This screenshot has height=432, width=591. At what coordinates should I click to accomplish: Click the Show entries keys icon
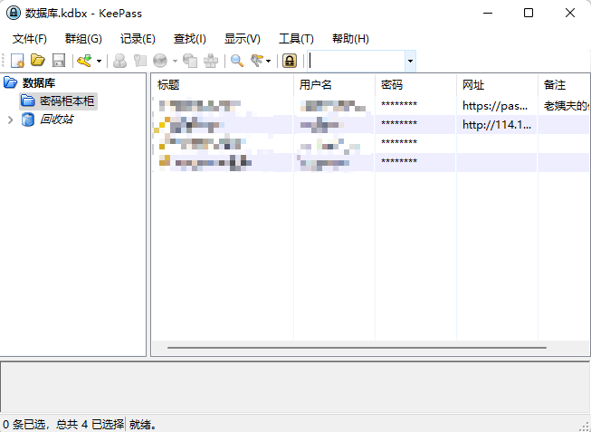point(257,61)
